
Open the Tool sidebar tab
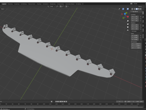click(x=143, y=17)
